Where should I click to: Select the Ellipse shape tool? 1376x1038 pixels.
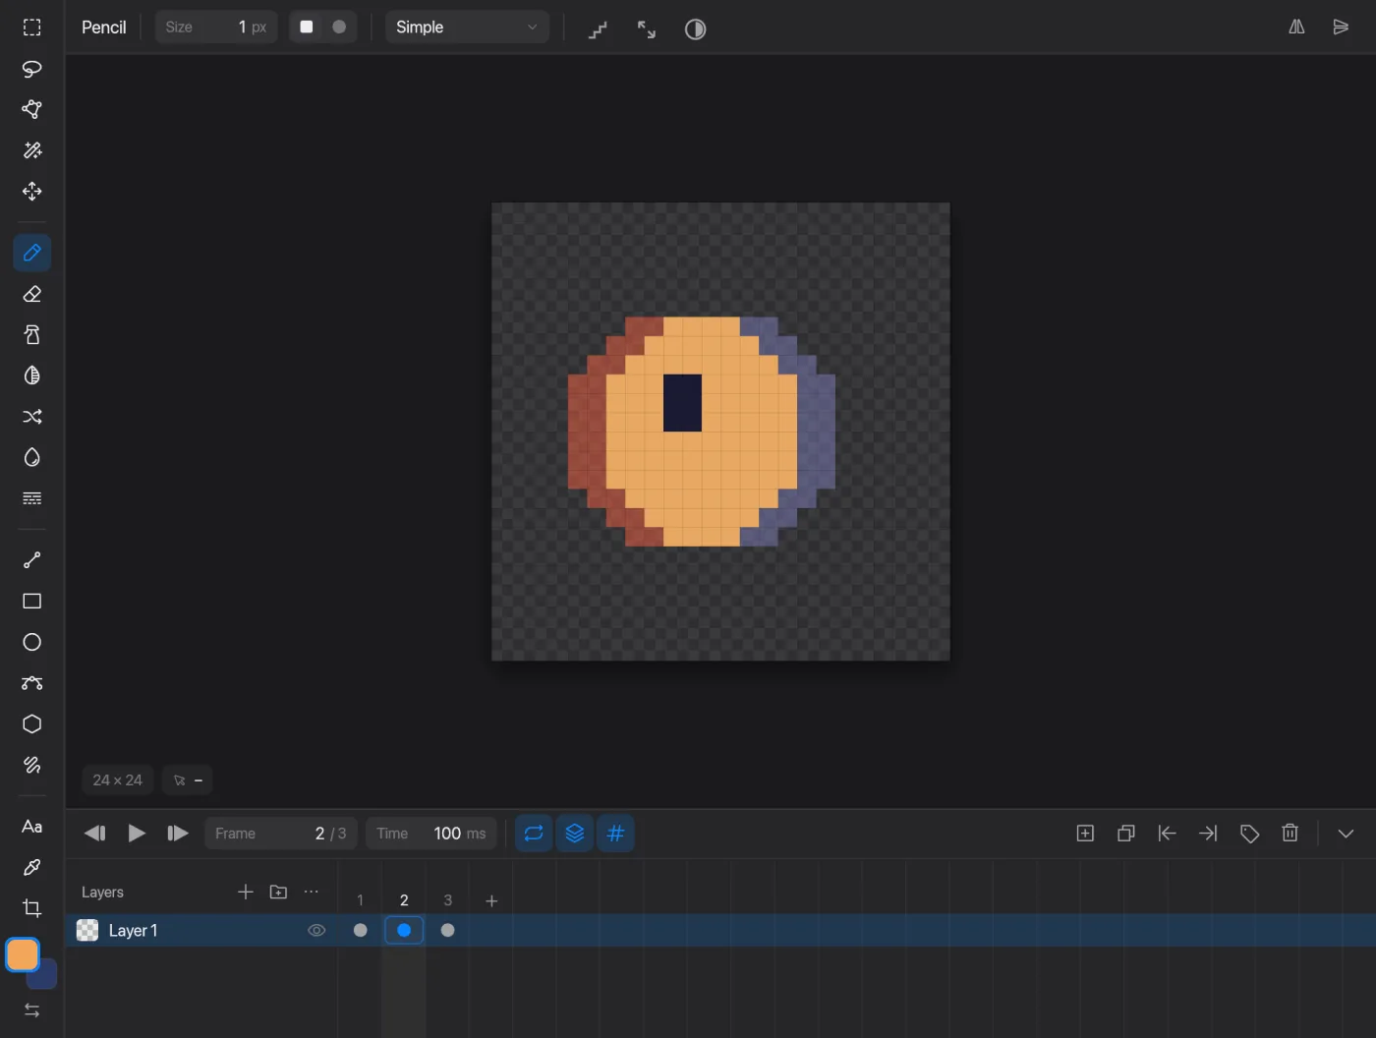[32, 642]
